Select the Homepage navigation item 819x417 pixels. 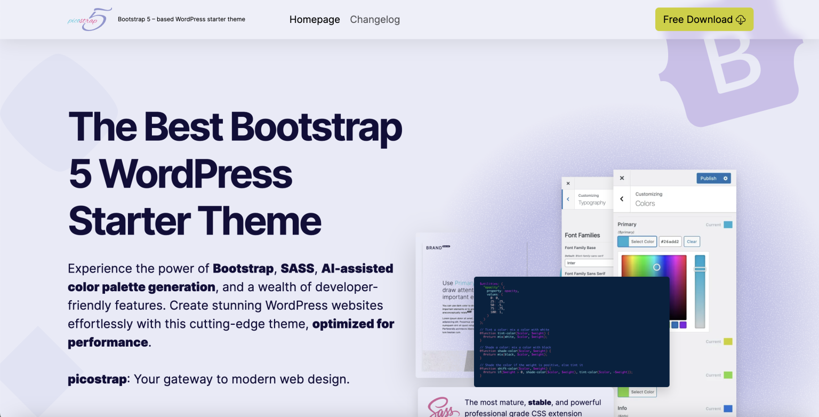click(x=315, y=19)
